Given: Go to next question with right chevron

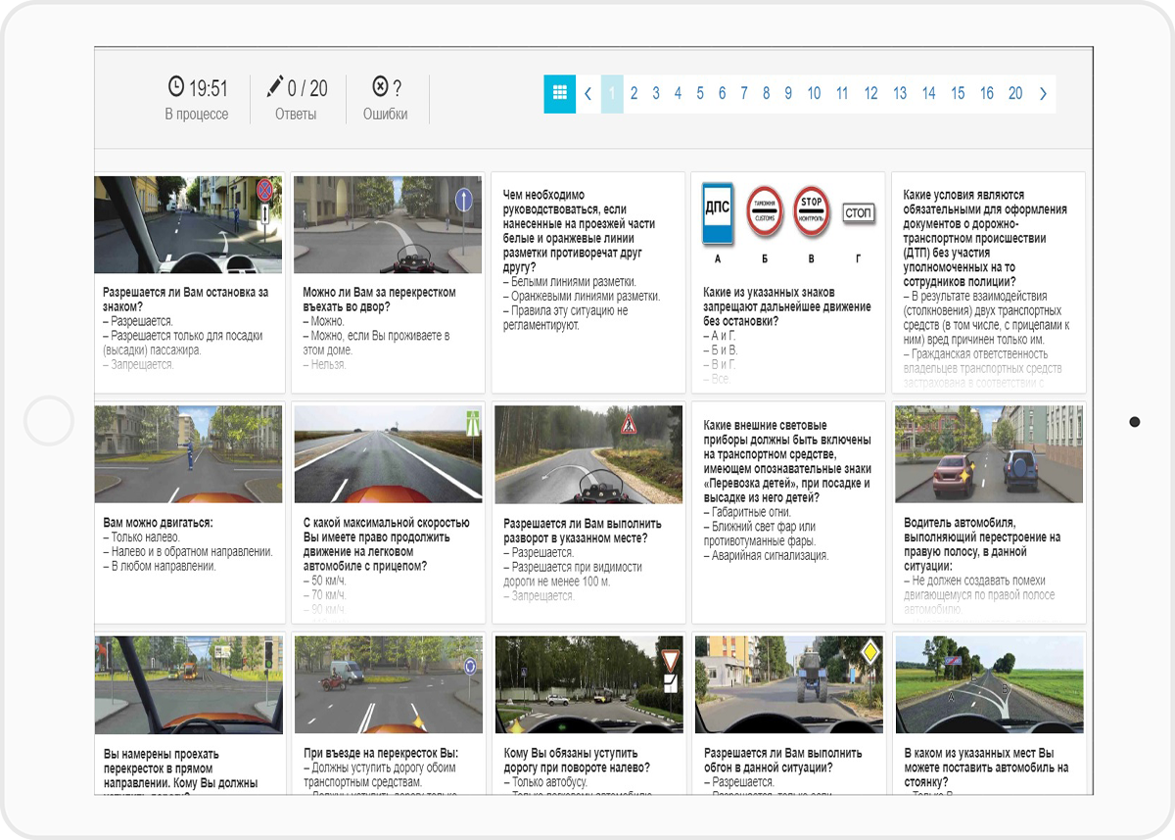Looking at the screenshot, I should (1043, 94).
